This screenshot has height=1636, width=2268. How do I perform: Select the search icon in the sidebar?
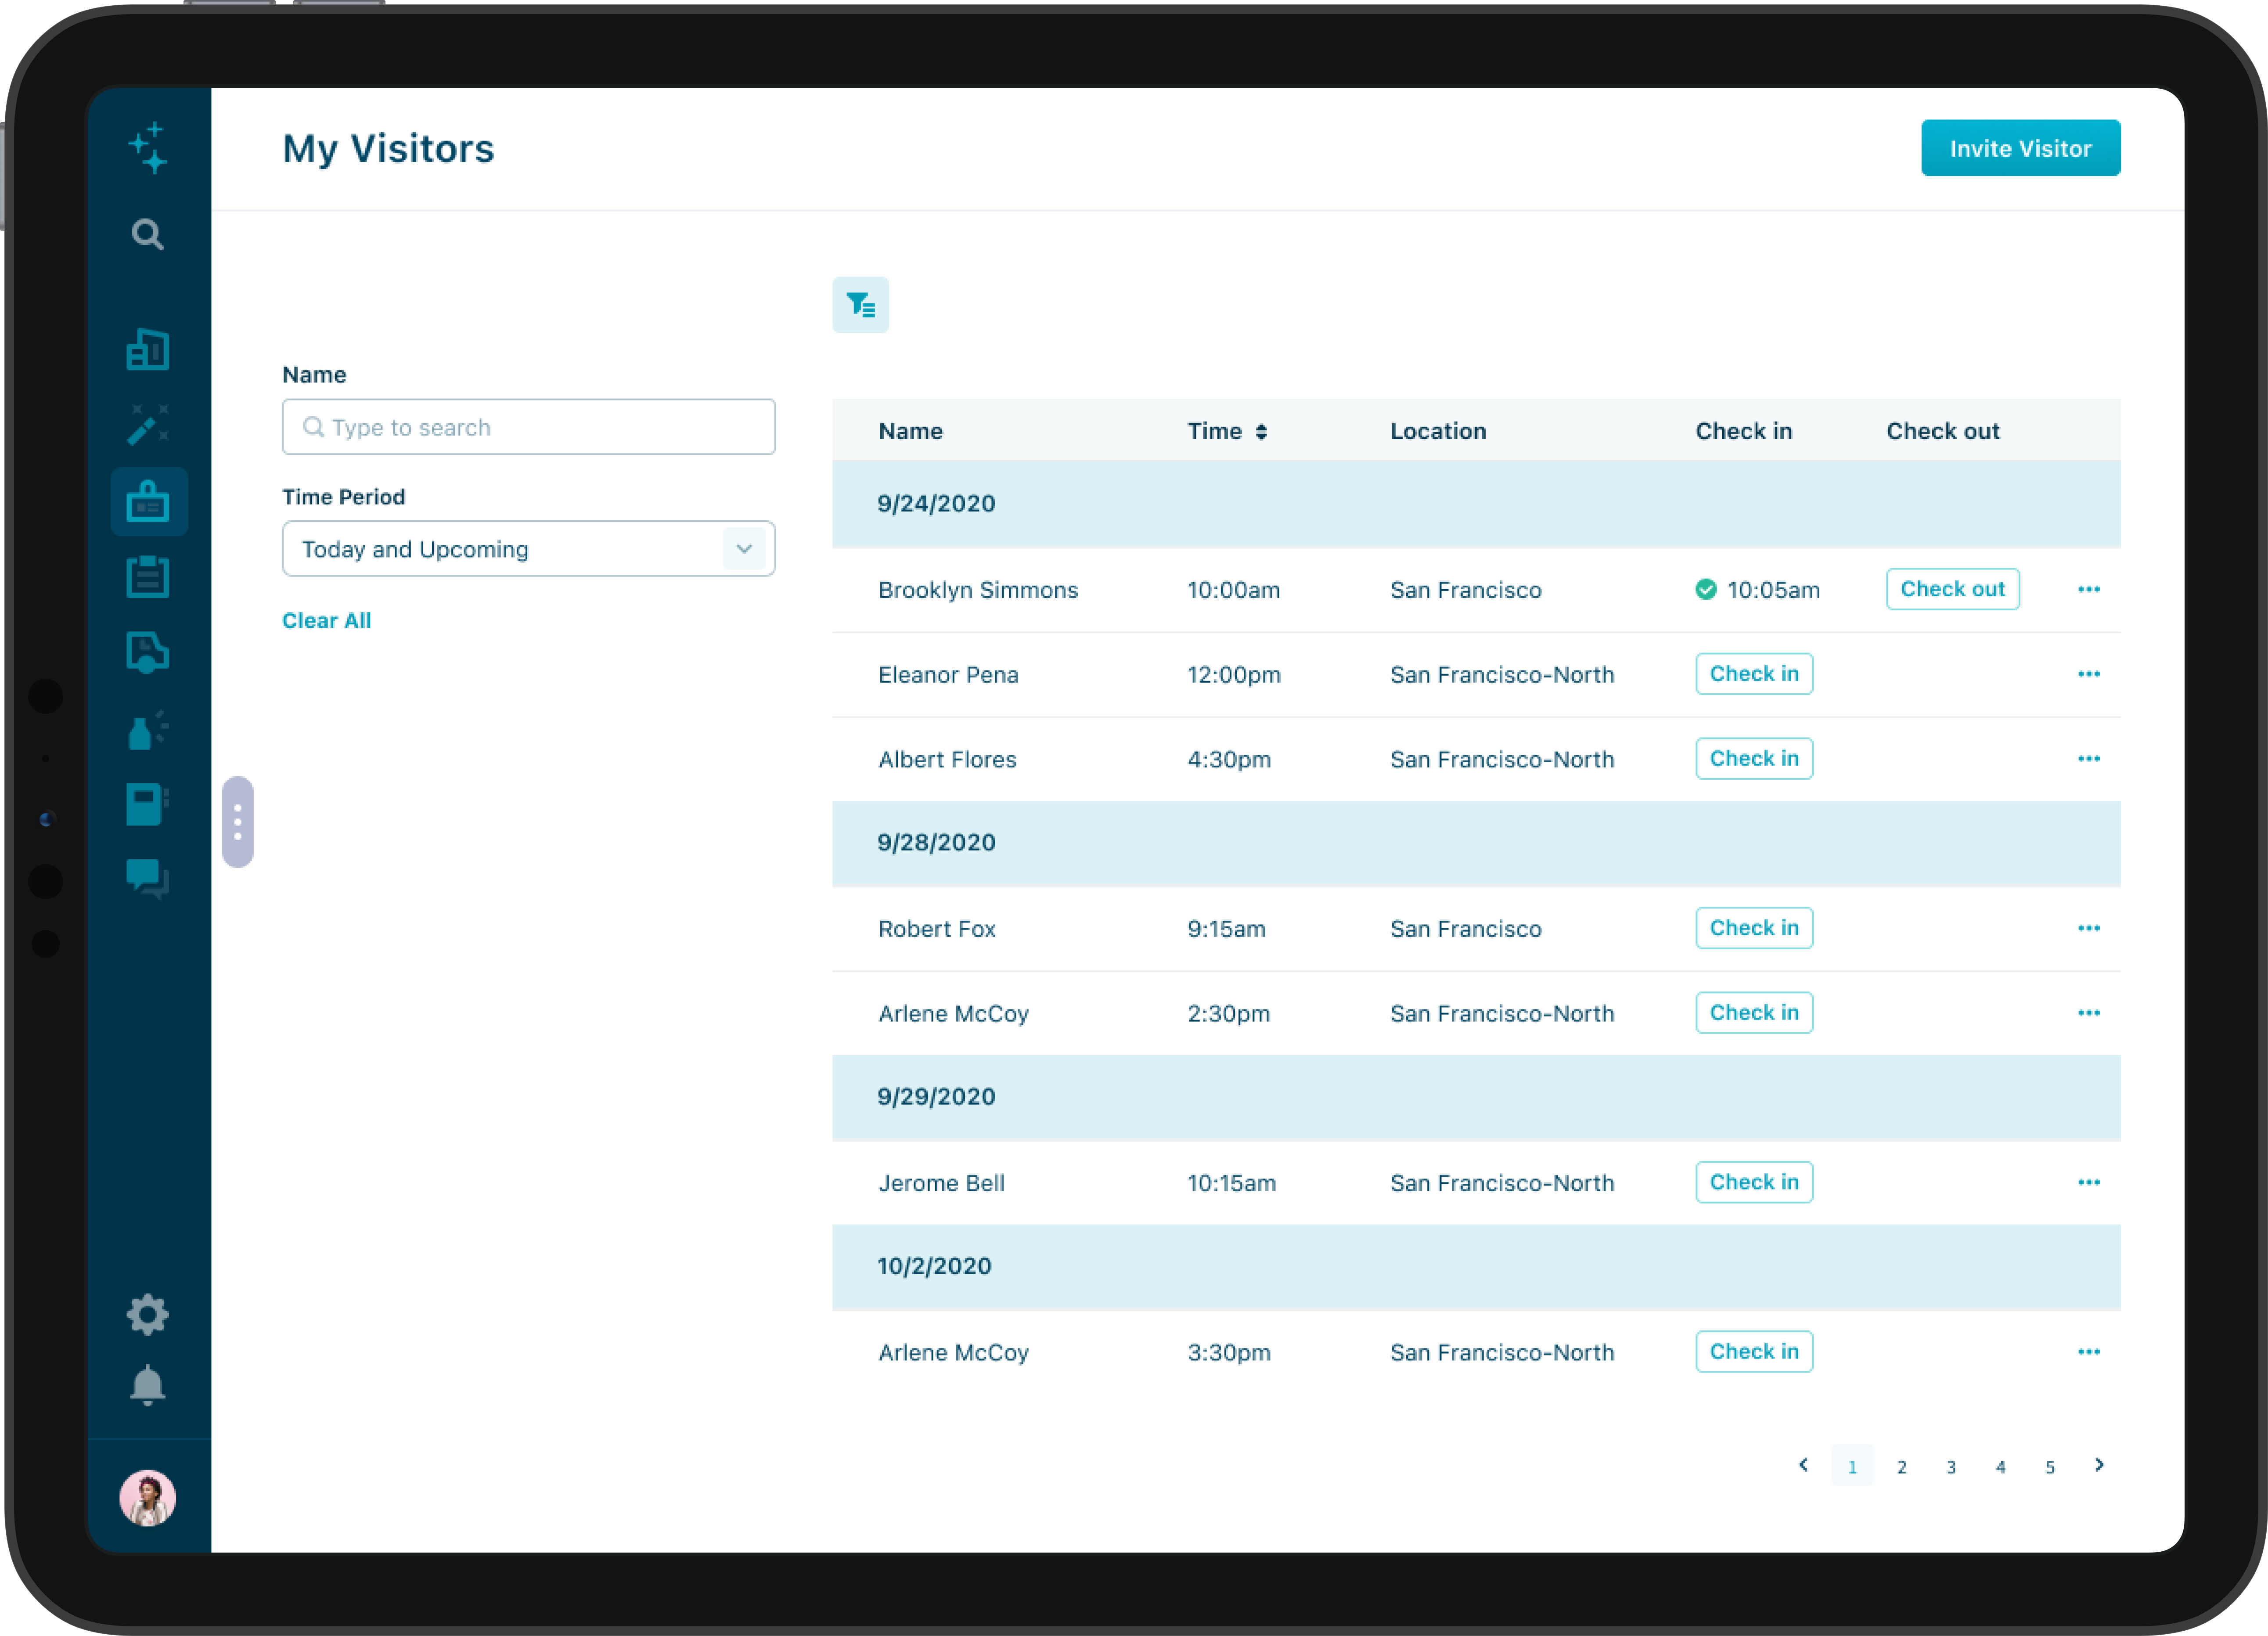pos(148,234)
